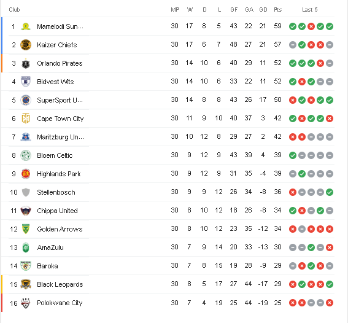348x323 pixels.
Task: Click the Stellenbosch grey placeholder shield
Action: tap(26, 192)
